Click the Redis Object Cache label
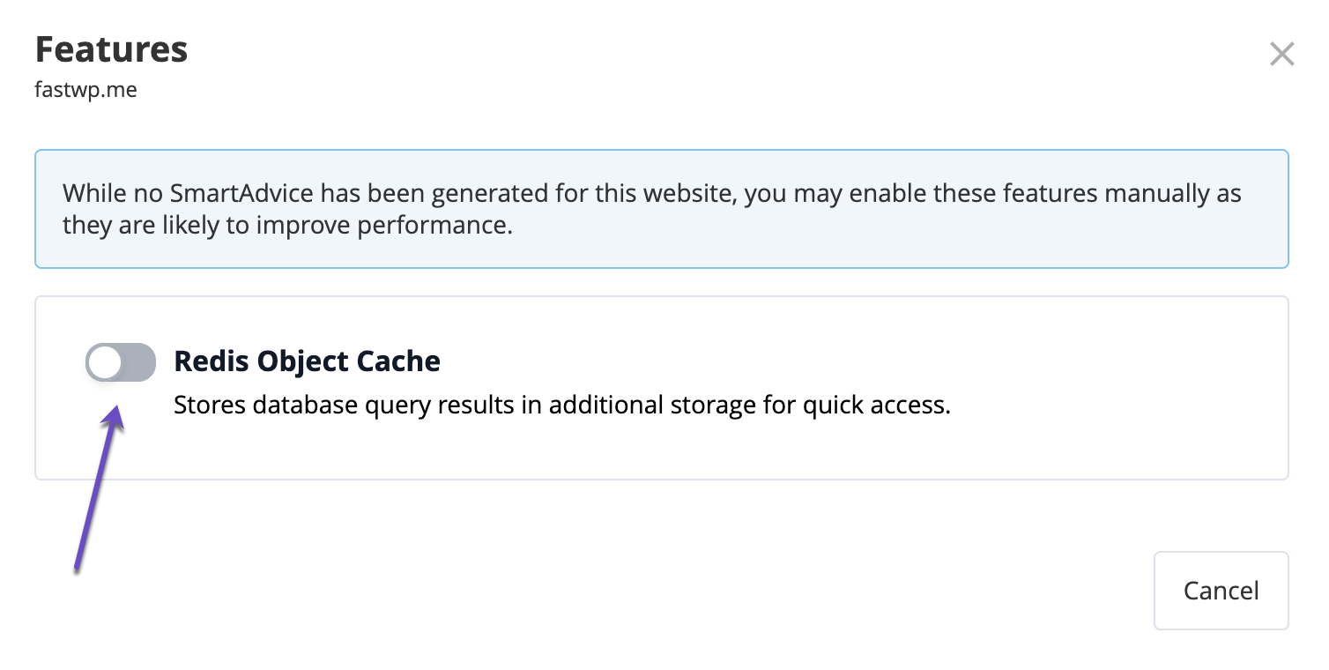The width and height of the screenshot is (1329, 670). 307,361
